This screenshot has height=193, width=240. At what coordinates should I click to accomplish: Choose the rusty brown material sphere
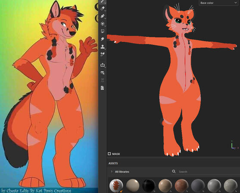coord(181,185)
